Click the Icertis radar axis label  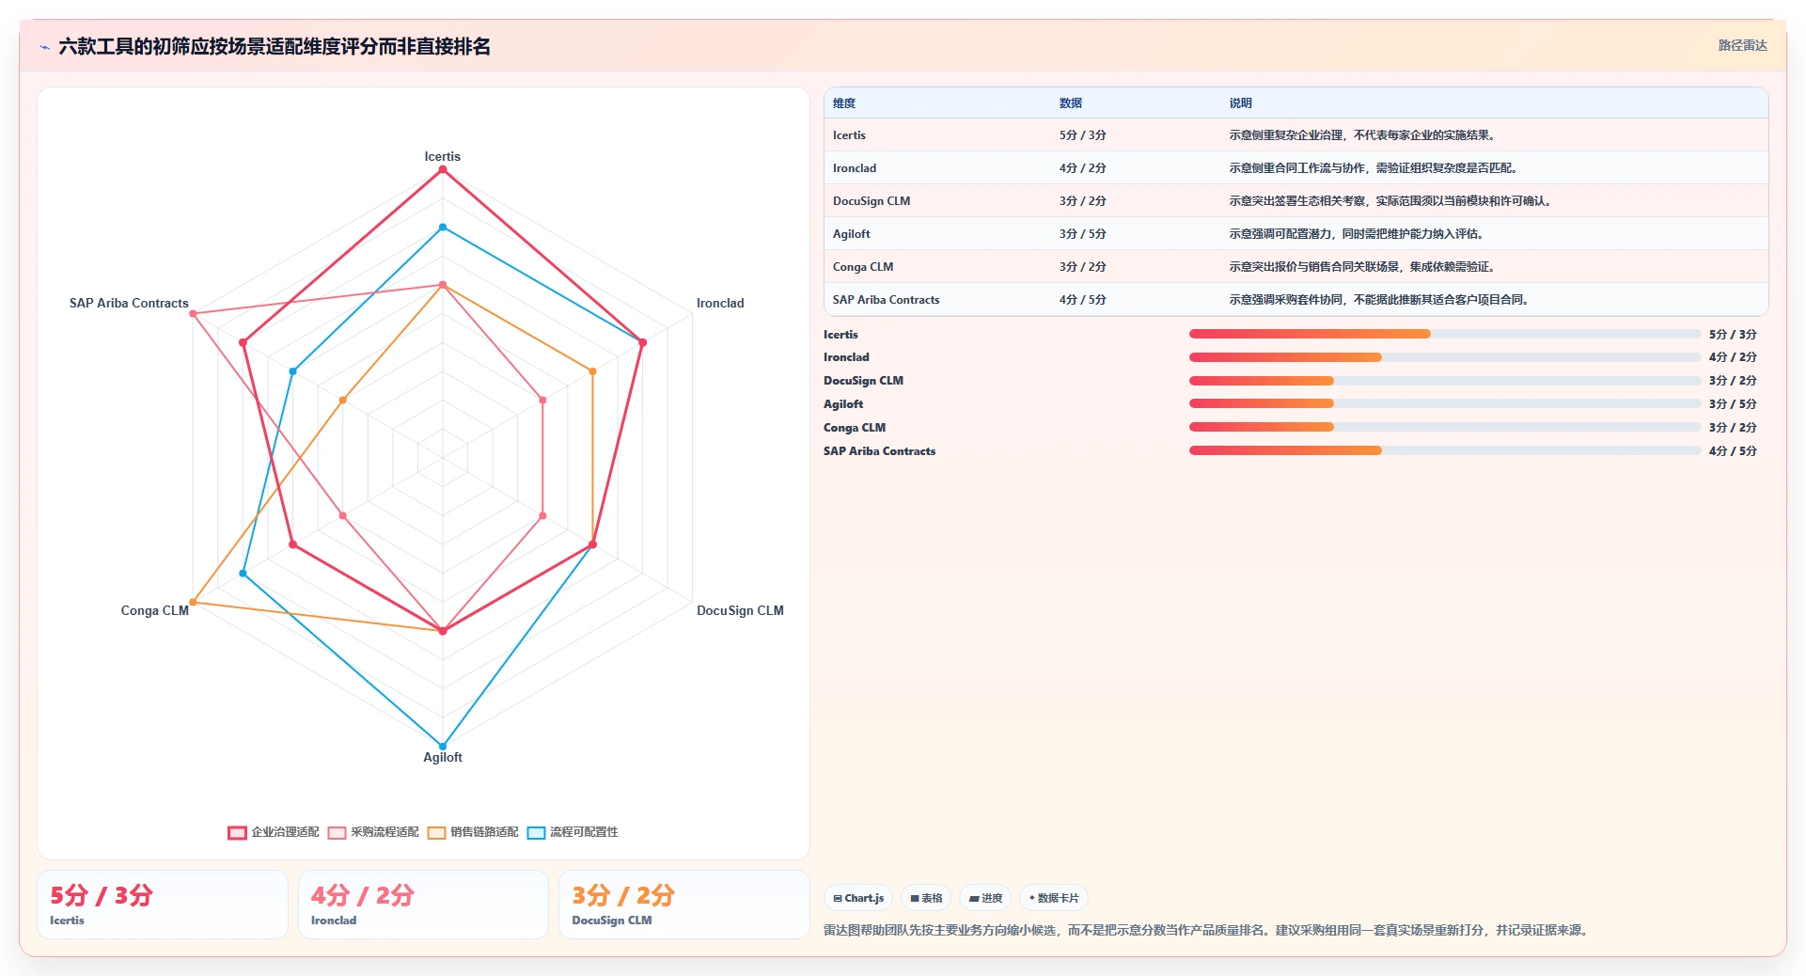442,157
